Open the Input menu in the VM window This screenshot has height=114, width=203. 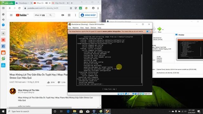87,28
